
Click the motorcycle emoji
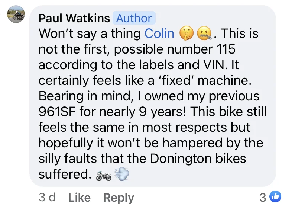(x=104, y=175)
